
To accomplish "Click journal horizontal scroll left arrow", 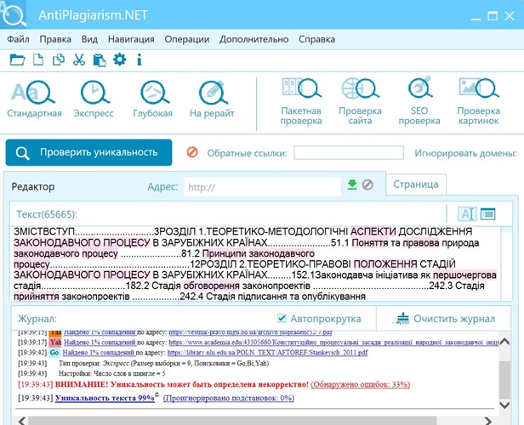I will coord(22,421).
